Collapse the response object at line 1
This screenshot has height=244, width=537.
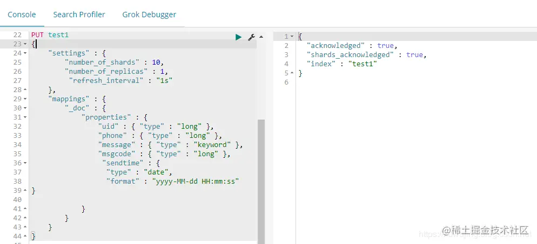[292, 37]
